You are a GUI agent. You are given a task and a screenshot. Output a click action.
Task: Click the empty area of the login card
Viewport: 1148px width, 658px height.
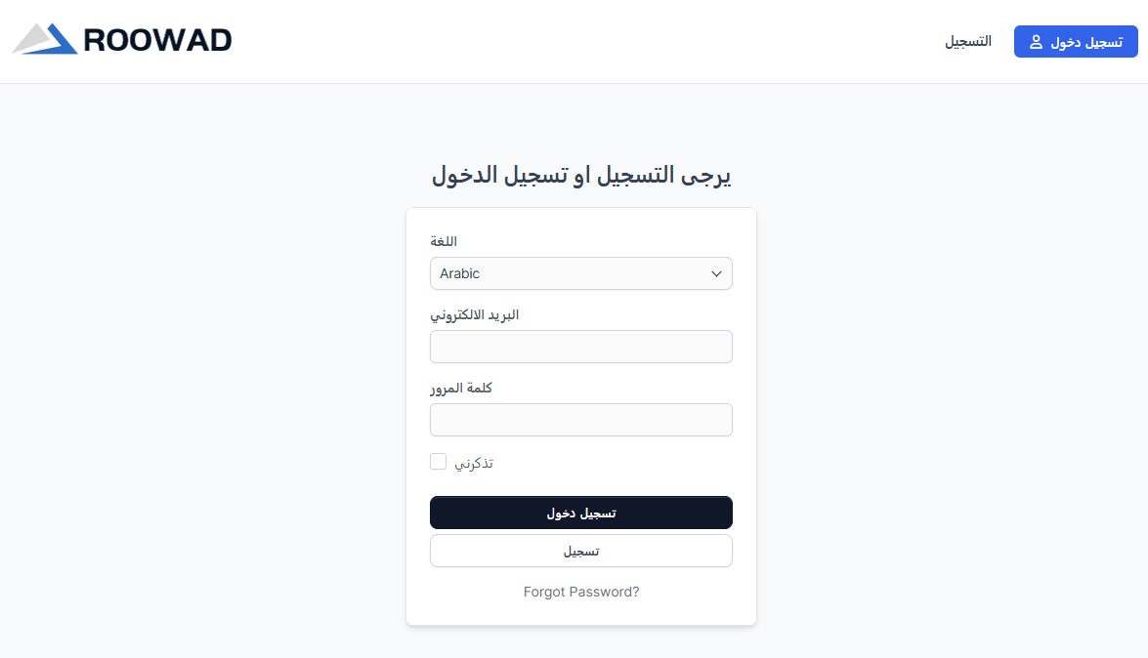tap(622, 463)
